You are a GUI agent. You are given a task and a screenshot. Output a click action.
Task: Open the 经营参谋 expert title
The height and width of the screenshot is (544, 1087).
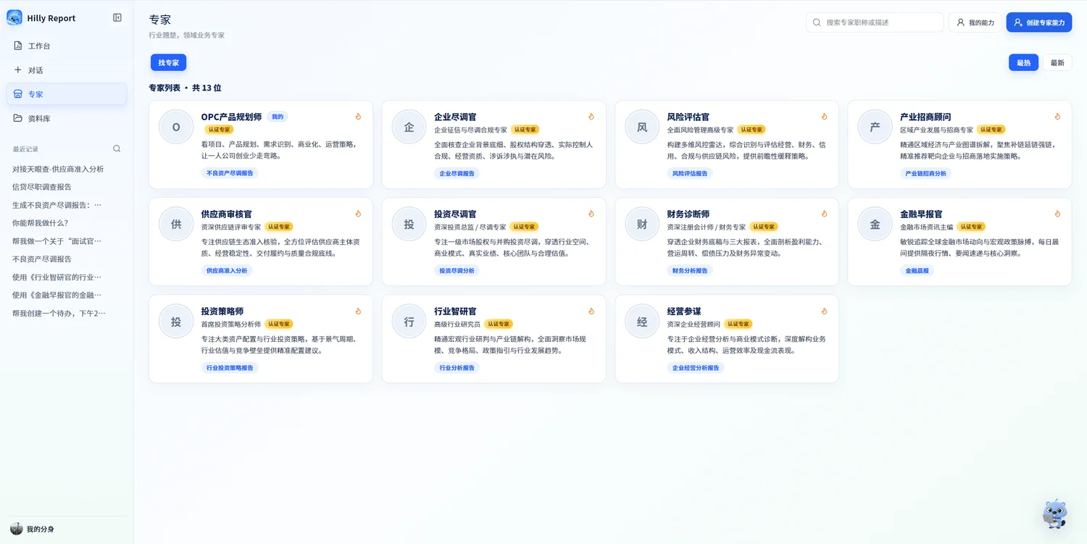click(x=684, y=311)
